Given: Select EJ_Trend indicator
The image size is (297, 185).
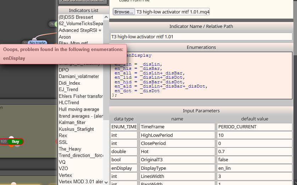Looking at the screenshot, I should tap(68, 89).
